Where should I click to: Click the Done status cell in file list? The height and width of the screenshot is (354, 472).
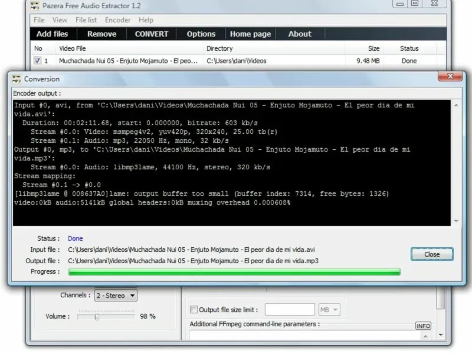(409, 61)
